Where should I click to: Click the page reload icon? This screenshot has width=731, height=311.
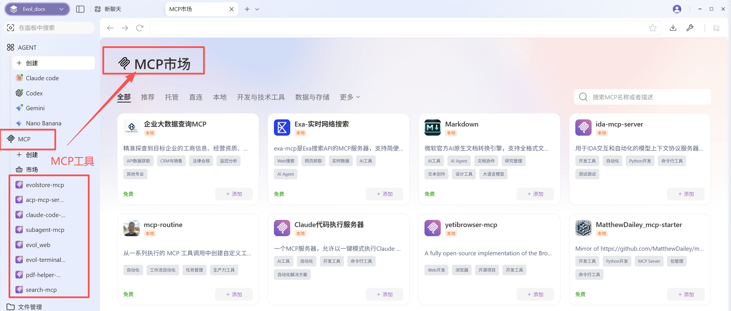[140, 28]
